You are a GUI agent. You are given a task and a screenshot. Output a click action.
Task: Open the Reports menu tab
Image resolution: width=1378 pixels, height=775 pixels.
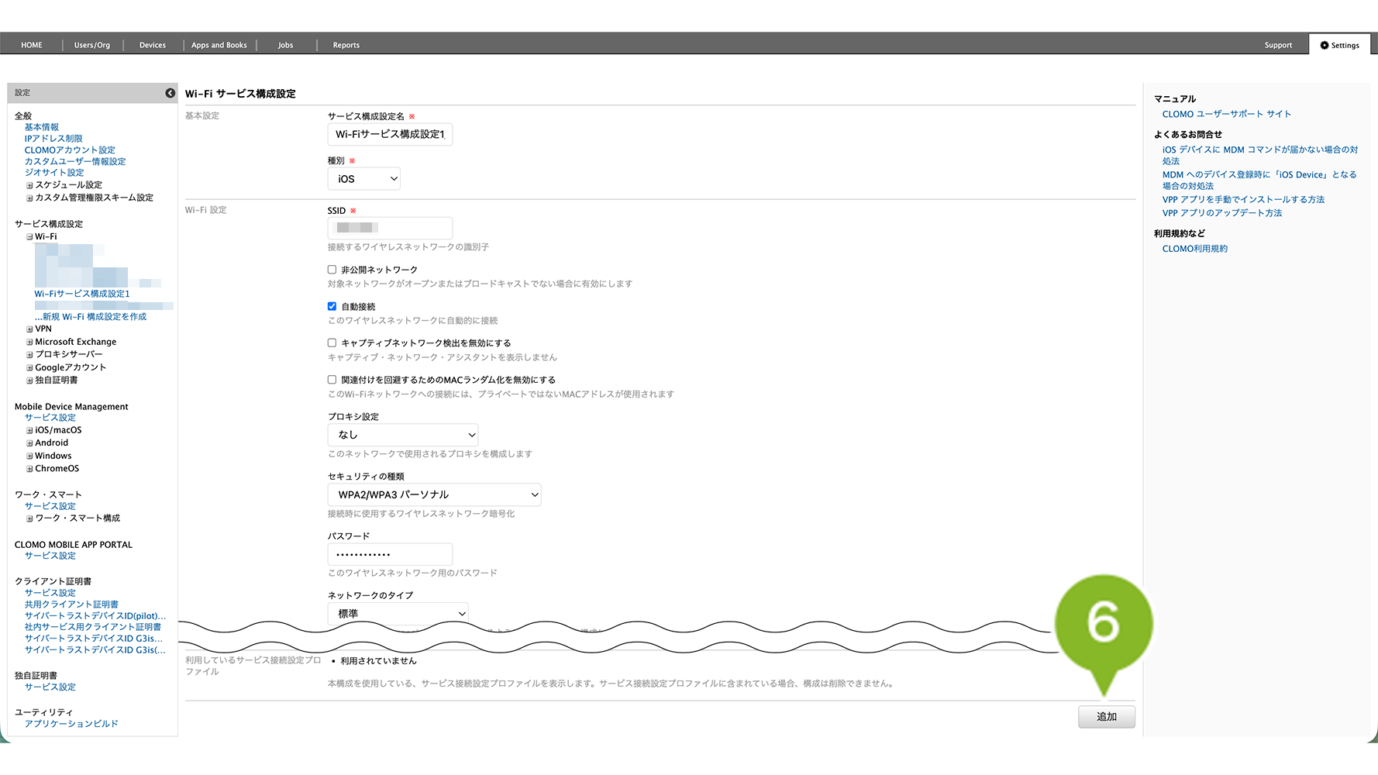[x=346, y=45]
